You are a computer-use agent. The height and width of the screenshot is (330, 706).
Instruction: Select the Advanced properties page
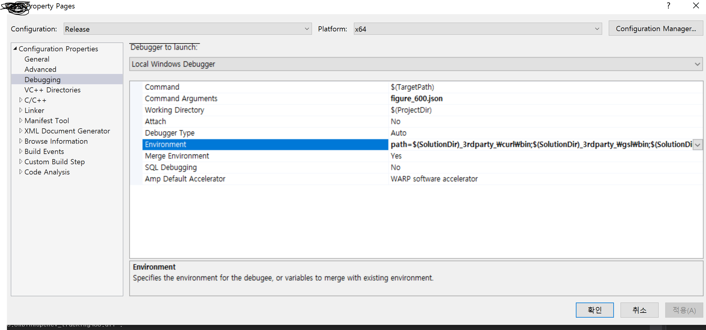(x=40, y=69)
